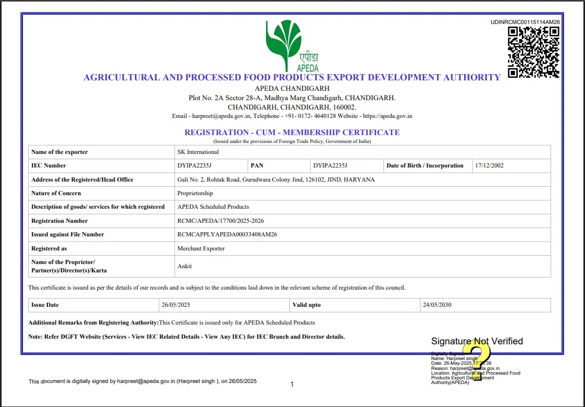Click the APEDA green leaf logo
Screen dimensions: 585x407
pos(284,42)
